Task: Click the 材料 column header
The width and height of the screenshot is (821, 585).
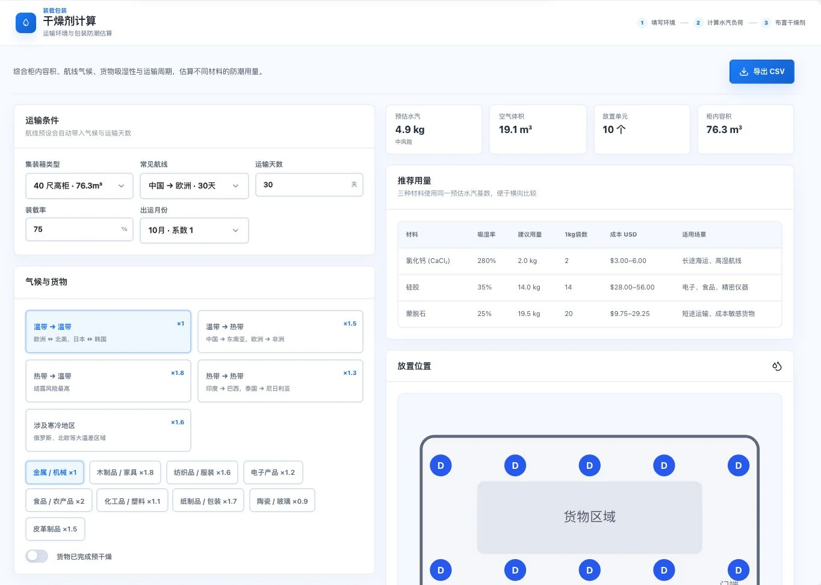Action: (412, 235)
